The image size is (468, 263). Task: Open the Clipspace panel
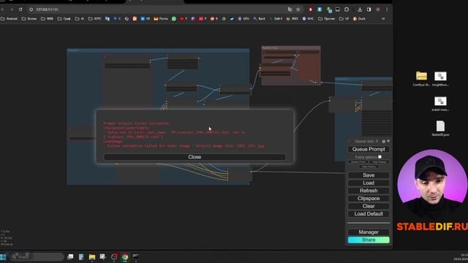click(x=369, y=199)
